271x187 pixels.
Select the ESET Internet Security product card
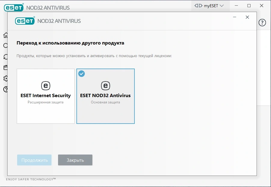tap(46, 96)
